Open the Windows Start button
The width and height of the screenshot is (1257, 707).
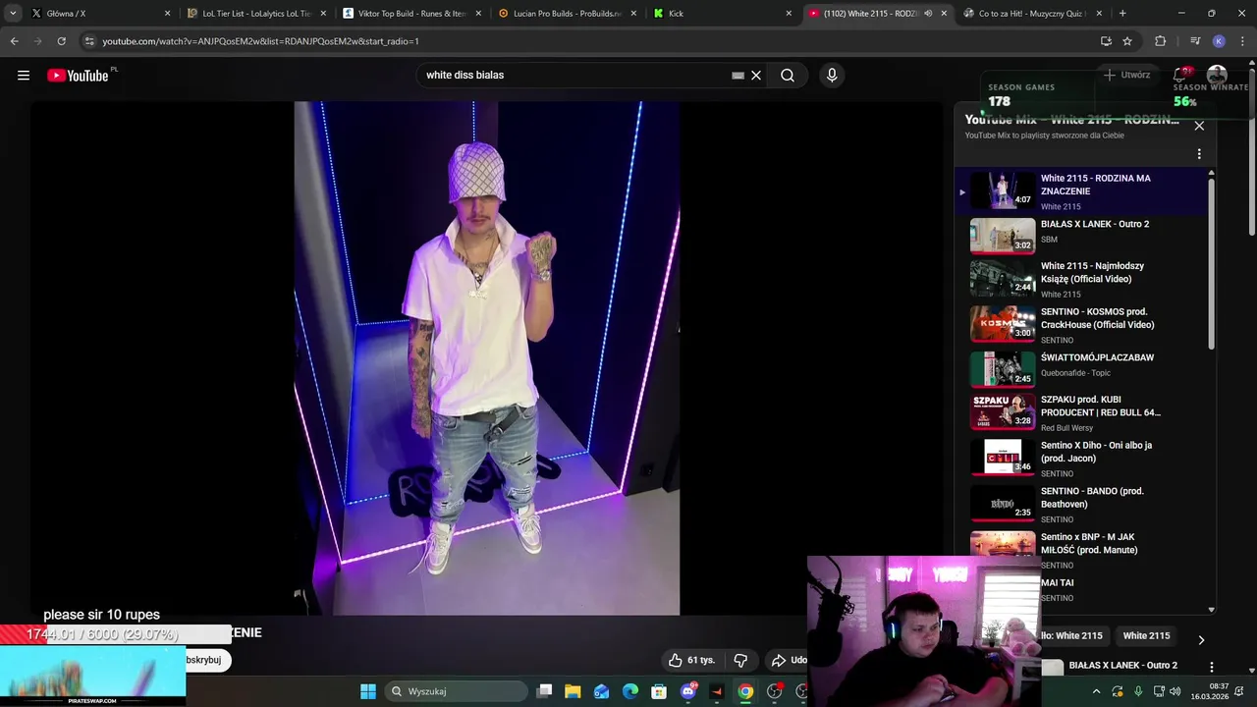(x=368, y=691)
